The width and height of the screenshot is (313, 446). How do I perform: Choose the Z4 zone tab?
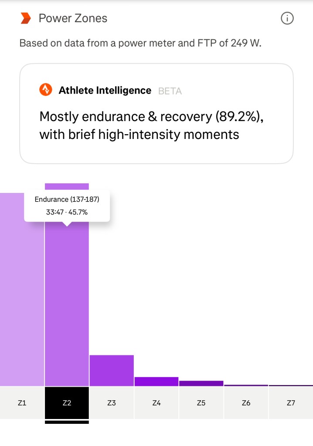pos(156,403)
